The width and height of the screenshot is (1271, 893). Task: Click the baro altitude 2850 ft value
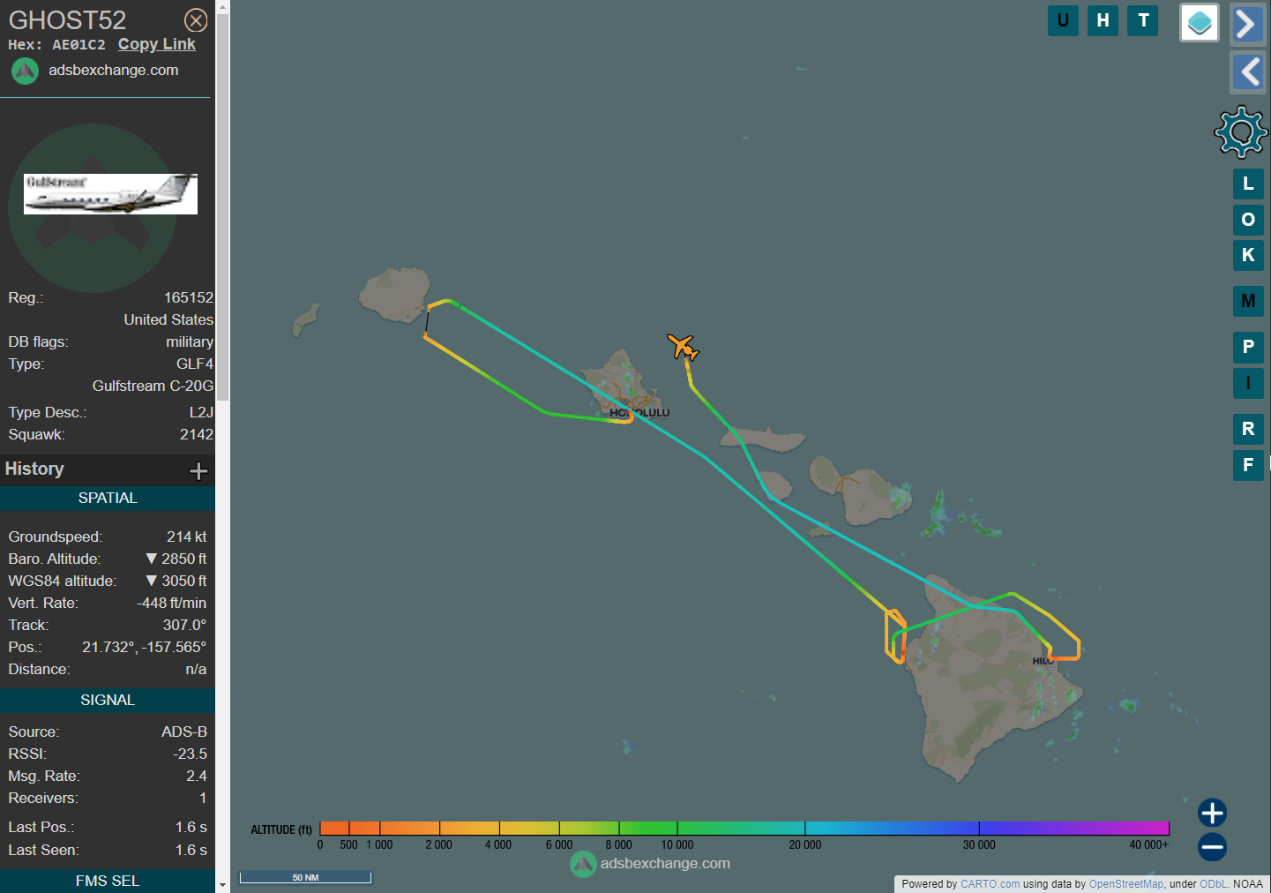(x=176, y=559)
